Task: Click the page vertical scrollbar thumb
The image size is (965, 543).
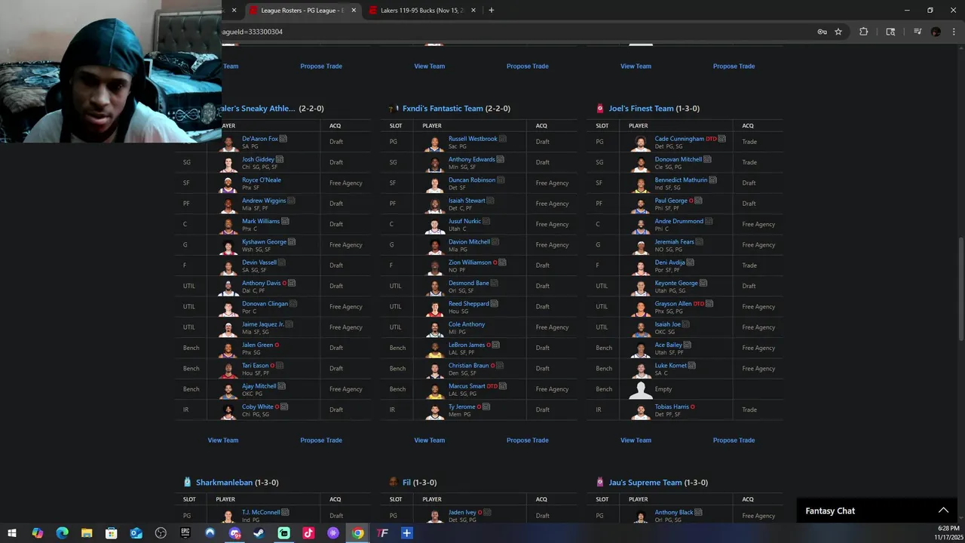Action: [960, 289]
